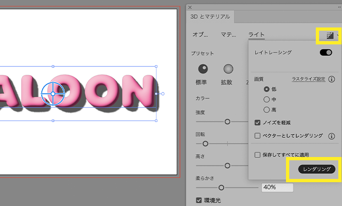
Task: Switch to the オブ... tab
Action: pos(200,35)
